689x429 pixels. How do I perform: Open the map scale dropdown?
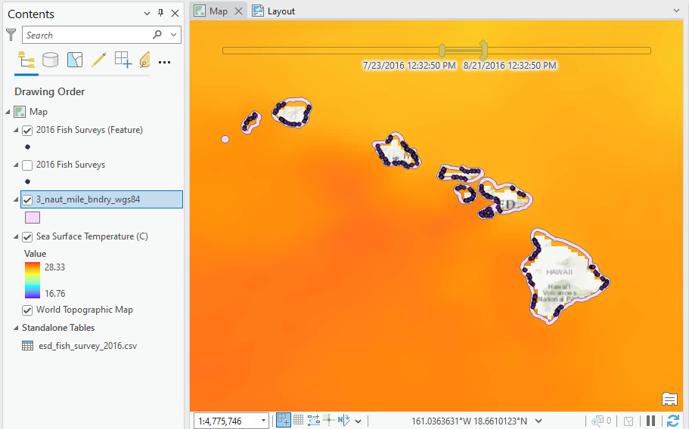point(263,421)
